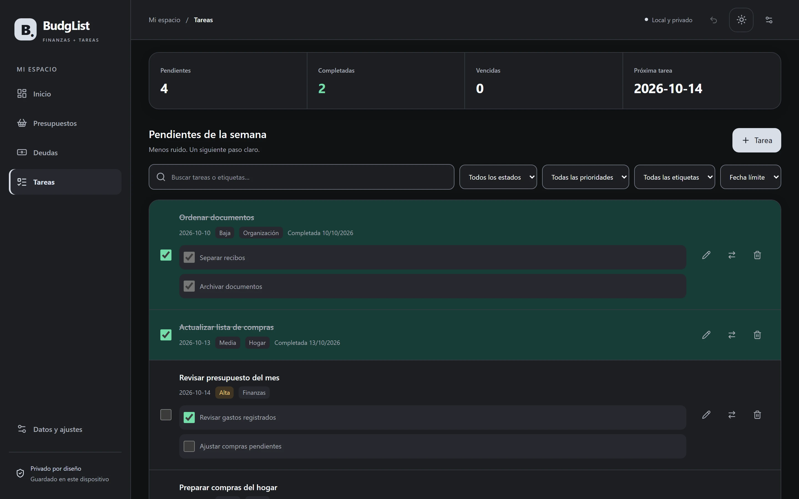Open the Todas las etiquetas dropdown
The width and height of the screenshot is (799, 499).
coord(674,177)
